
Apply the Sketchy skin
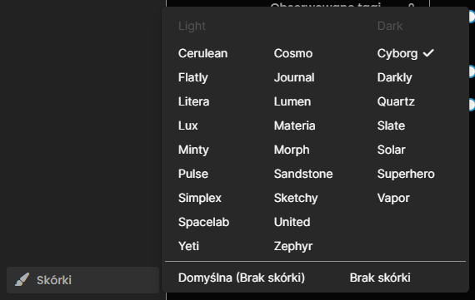click(x=296, y=198)
